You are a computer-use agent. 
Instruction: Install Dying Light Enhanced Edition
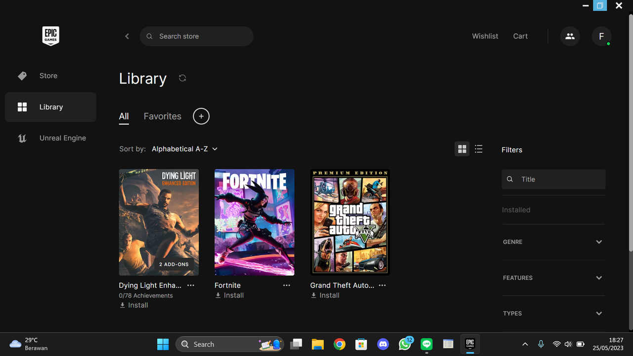point(134,305)
